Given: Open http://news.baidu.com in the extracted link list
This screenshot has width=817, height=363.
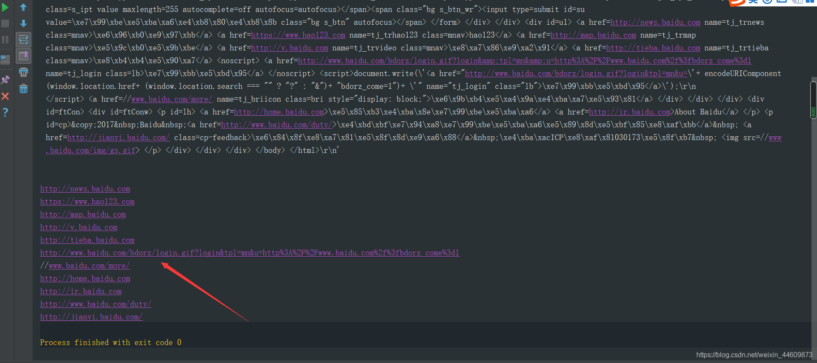Looking at the screenshot, I should click(x=85, y=189).
